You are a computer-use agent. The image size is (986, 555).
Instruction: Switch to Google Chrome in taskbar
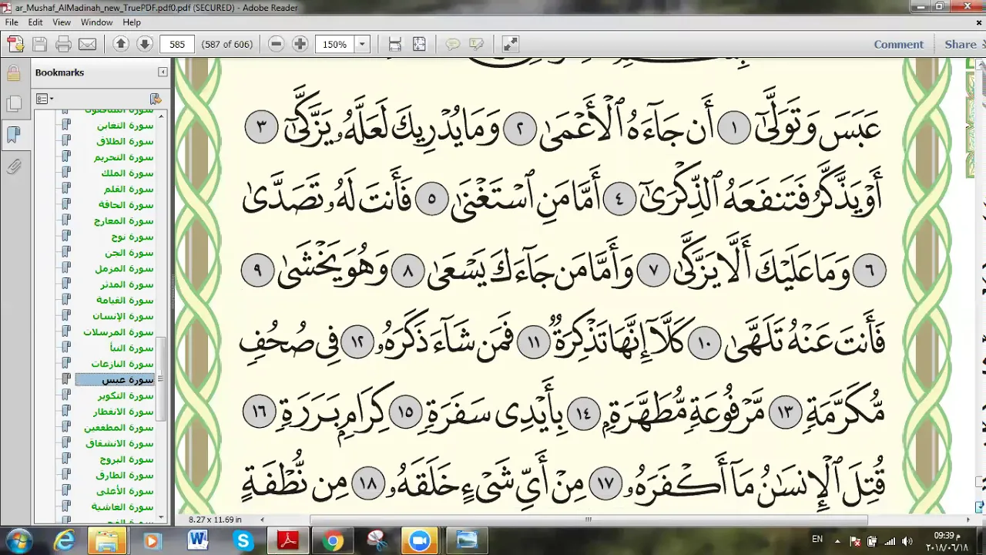(333, 541)
